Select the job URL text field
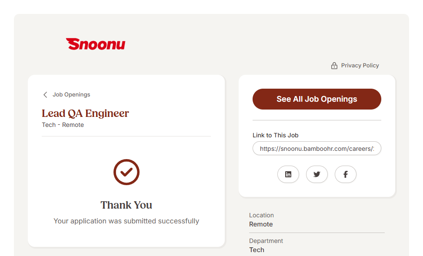 [317, 149]
